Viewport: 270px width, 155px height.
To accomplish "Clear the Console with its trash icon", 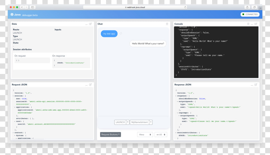I will 248,24.
